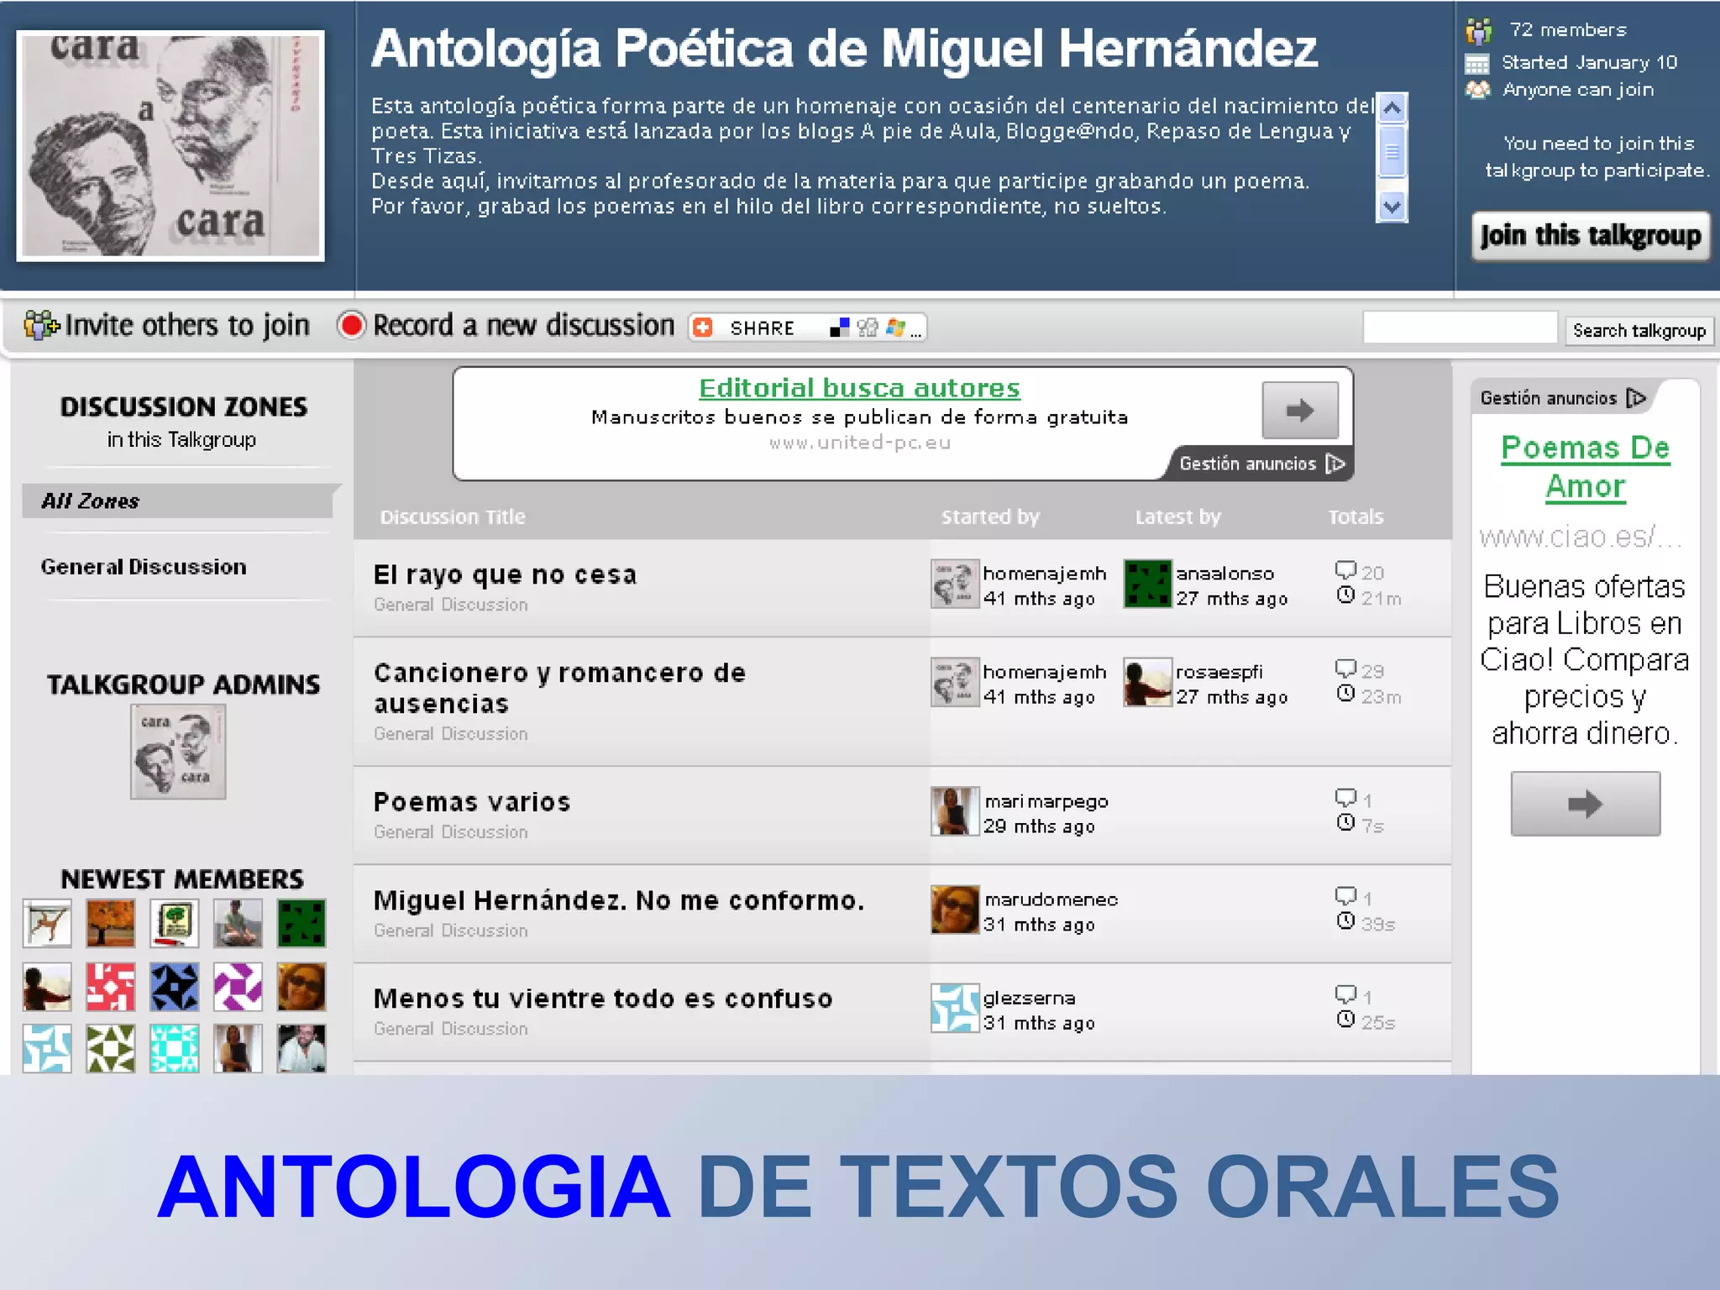Click the glezserna avatar
1720x1290 pixels.
[955, 1008]
